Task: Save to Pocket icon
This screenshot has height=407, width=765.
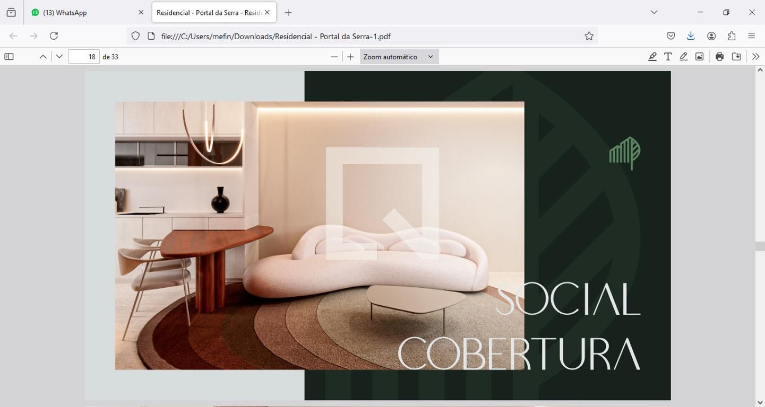Action: pyautogui.click(x=671, y=36)
